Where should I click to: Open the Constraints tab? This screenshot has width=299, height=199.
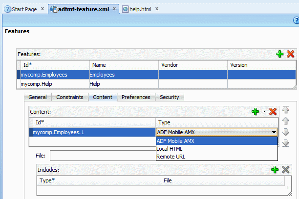(70, 97)
